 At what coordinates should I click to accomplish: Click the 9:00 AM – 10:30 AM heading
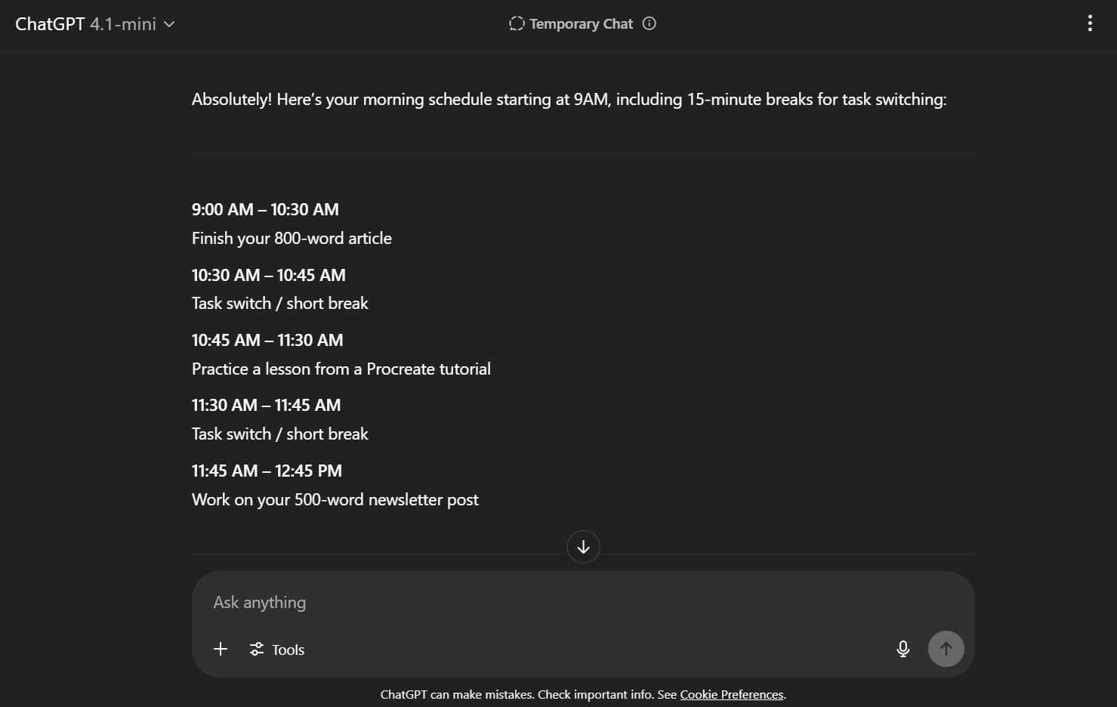265,209
